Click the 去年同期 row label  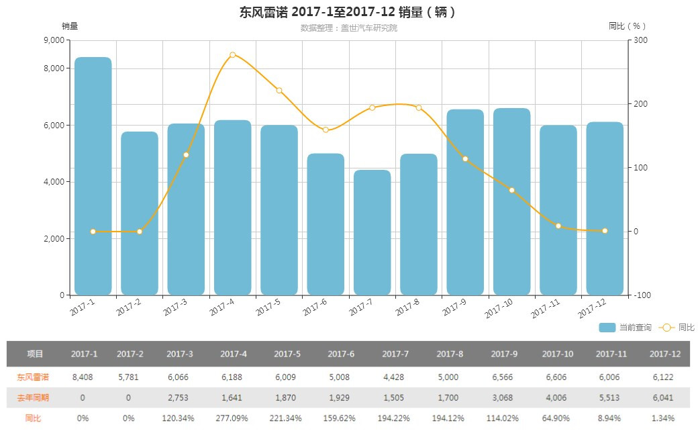tap(33, 397)
